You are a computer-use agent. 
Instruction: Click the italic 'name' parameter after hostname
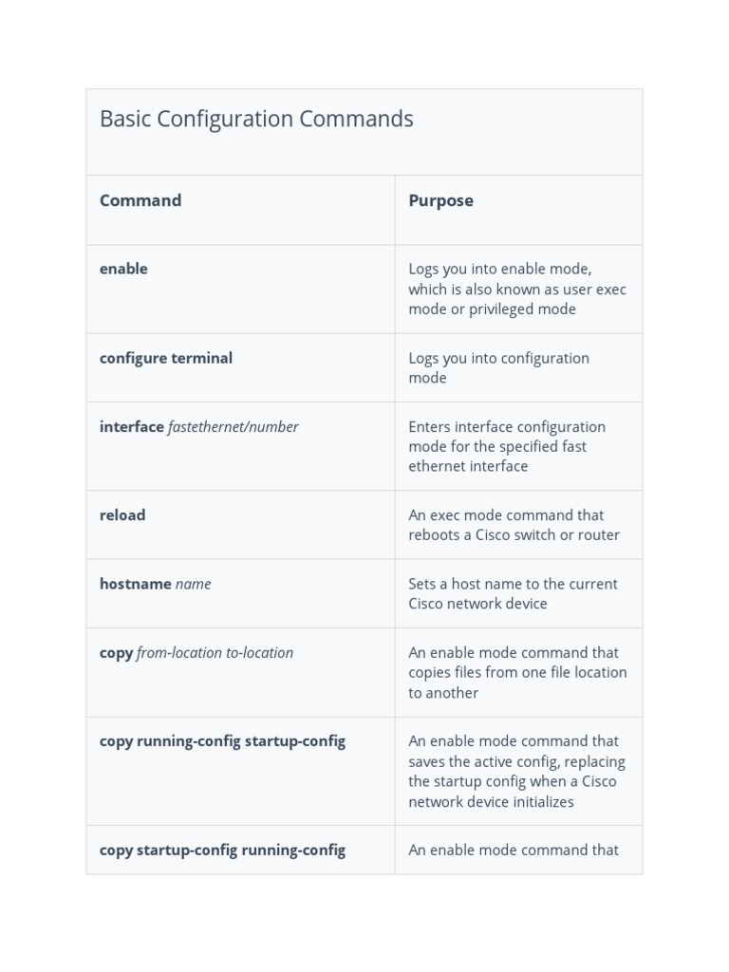tap(194, 584)
